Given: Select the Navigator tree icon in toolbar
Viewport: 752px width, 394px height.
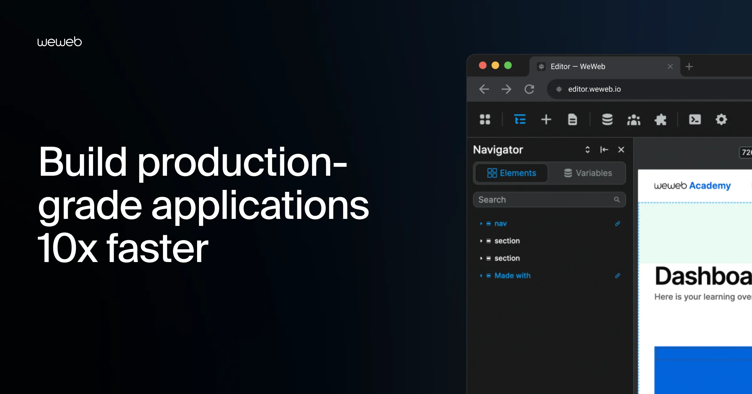Looking at the screenshot, I should (x=520, y=119).
